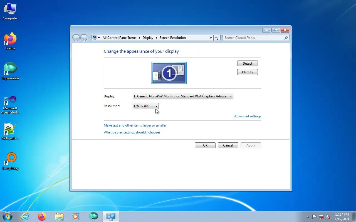The height and width of the screenshot is (222, 356).
Task: Expand the breadcrumb overflow chevron
Action: click(99, 38)
